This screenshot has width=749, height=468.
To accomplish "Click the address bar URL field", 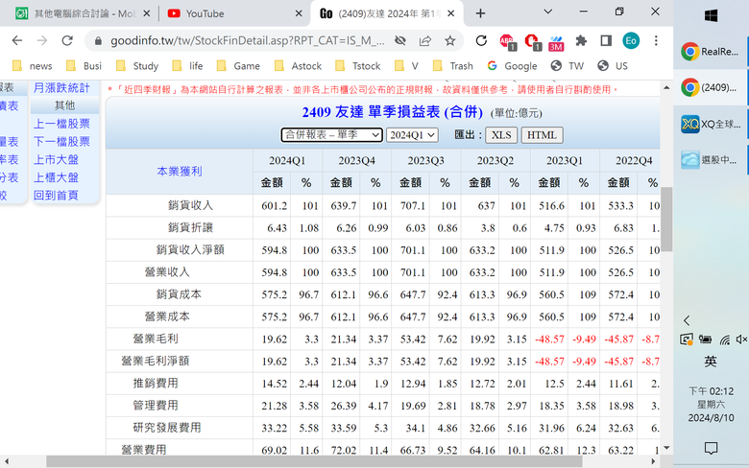I will tap(248, 41).
